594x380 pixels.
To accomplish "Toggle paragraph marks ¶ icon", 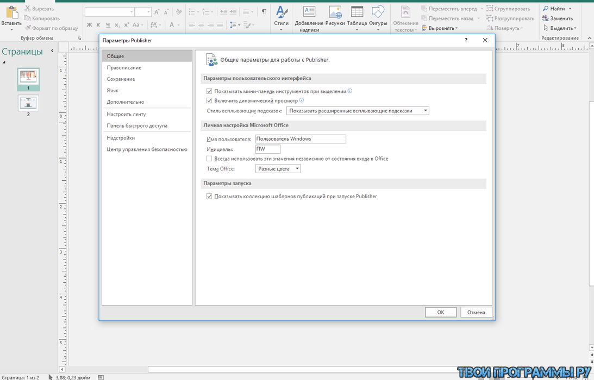I will coord(264,12).
